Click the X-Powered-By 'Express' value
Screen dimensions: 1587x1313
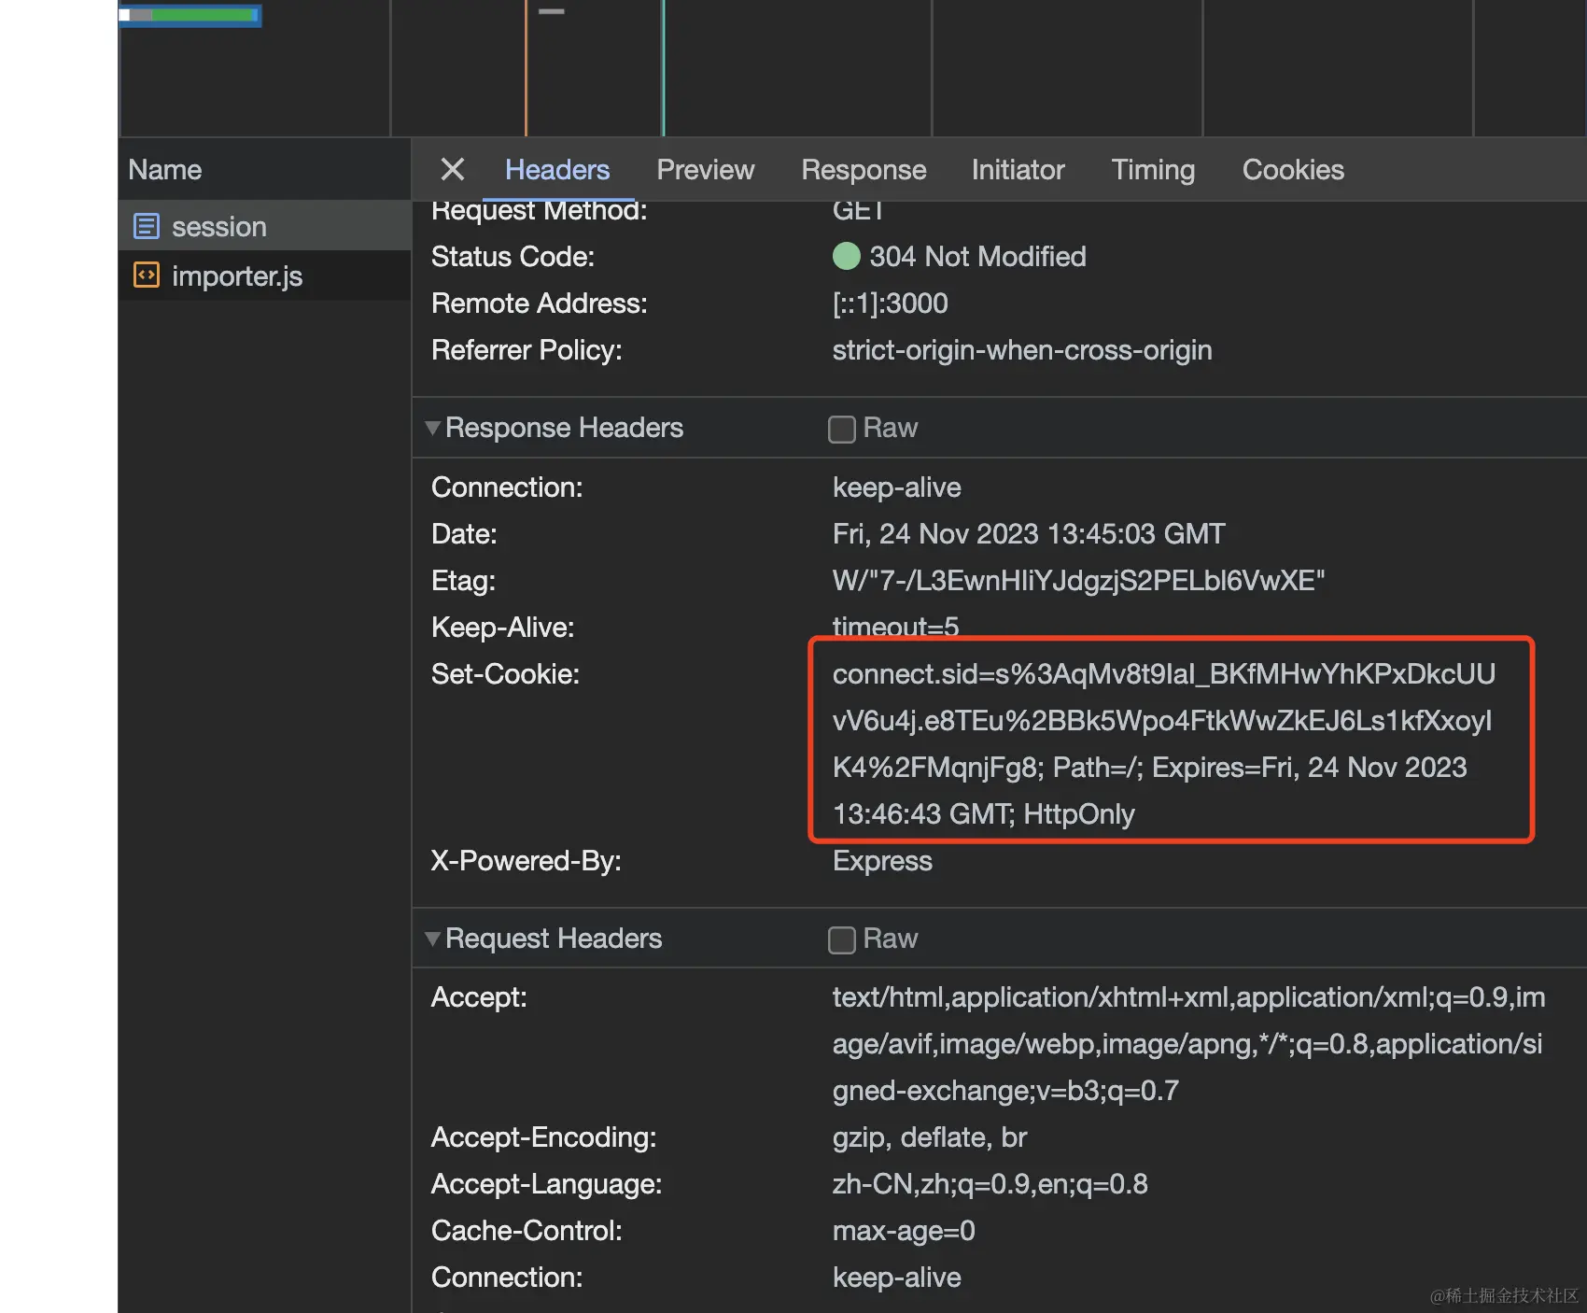pos(882,860)
